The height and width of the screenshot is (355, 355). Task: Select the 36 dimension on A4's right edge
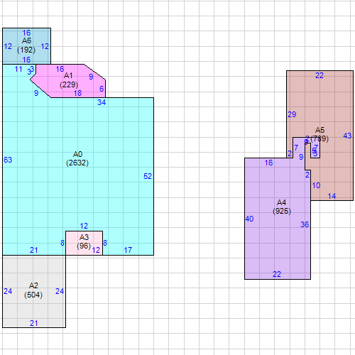pyautogui.click(x=305, y=224)
